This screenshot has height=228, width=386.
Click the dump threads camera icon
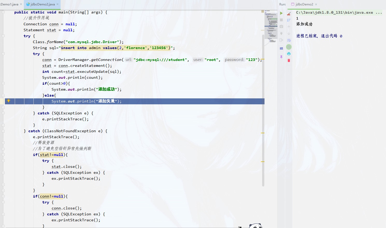tap(281, 27)
